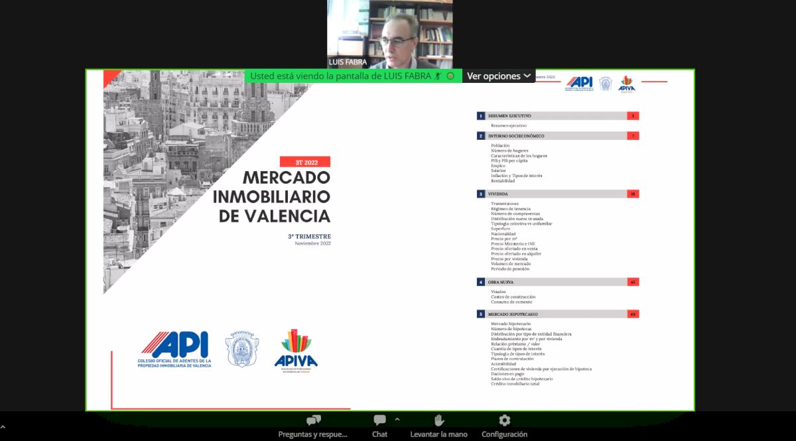Click the APIVA logo on cover page
Screen dimensions: 796x441
point(296,350)
